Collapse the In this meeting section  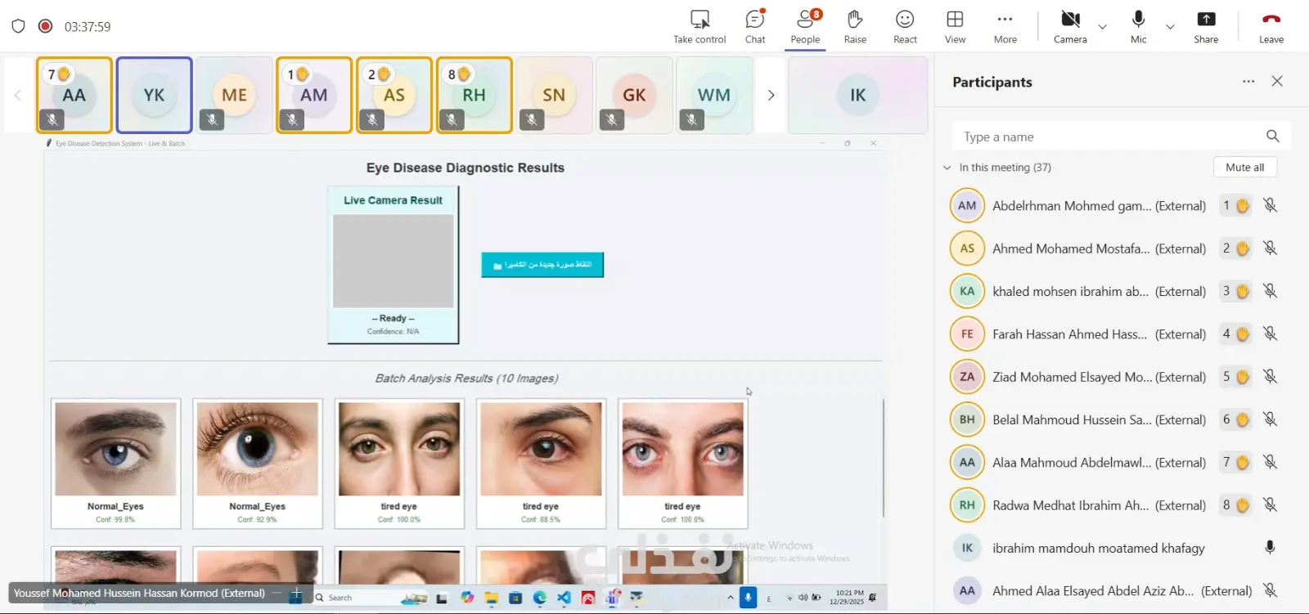point(947,168)
